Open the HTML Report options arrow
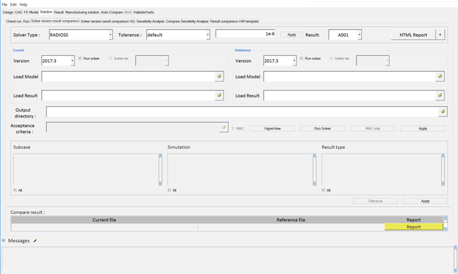The width and height of the screenshot is (458, 274). 440,35
